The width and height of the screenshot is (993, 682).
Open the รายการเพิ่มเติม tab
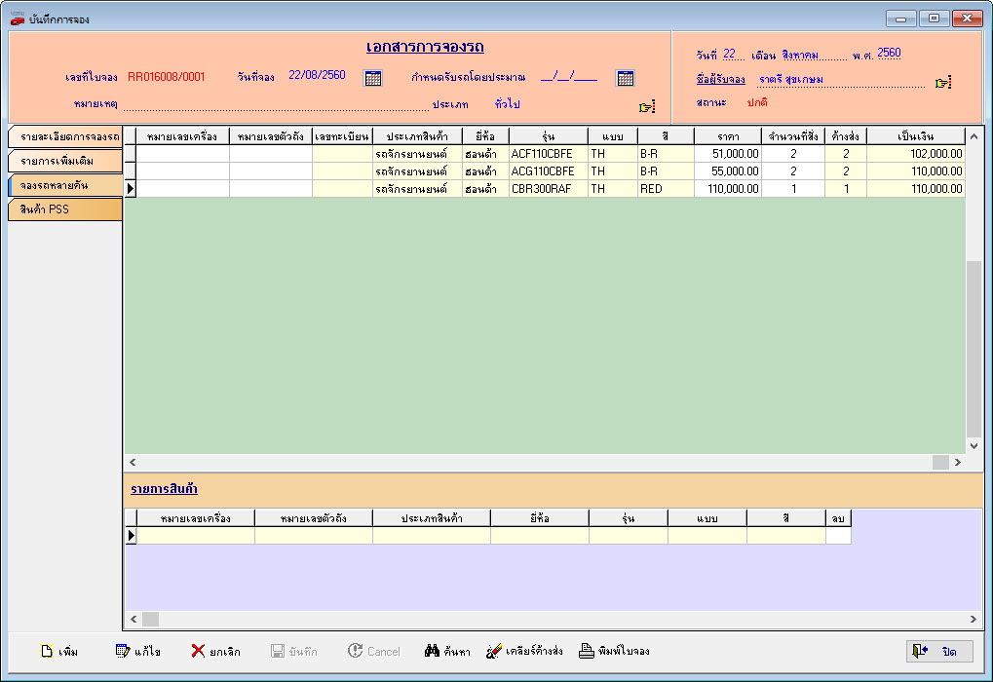(x=64, y=161)
